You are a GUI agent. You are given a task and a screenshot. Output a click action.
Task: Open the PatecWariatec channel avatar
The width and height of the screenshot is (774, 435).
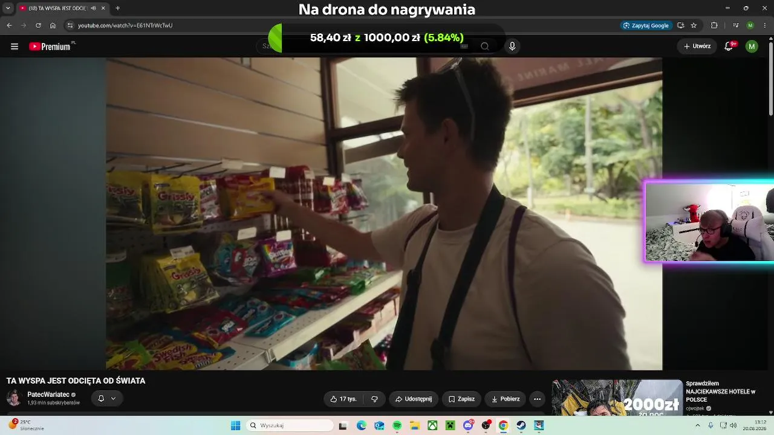(14, 398)
